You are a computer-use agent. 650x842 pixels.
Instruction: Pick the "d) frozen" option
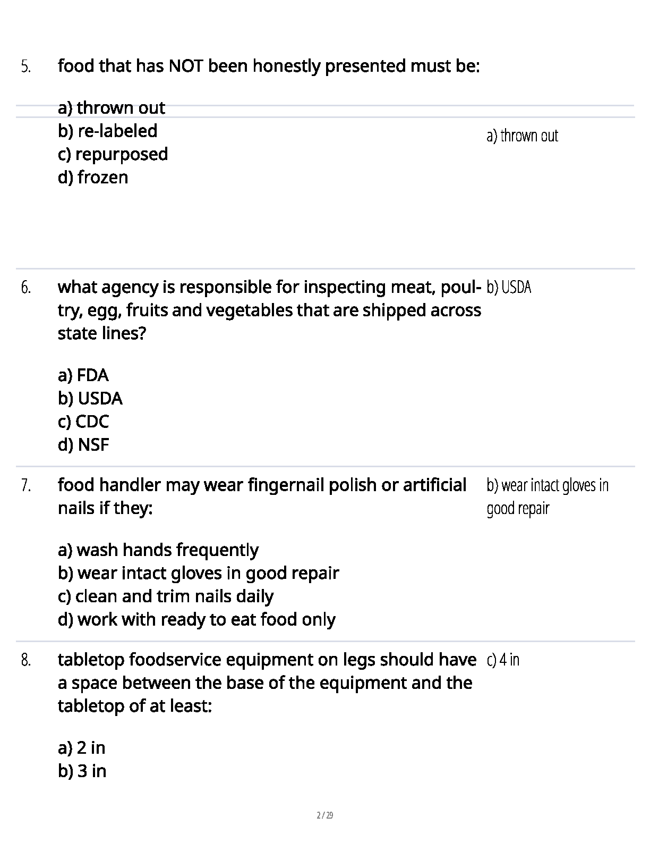click(93, 177)
